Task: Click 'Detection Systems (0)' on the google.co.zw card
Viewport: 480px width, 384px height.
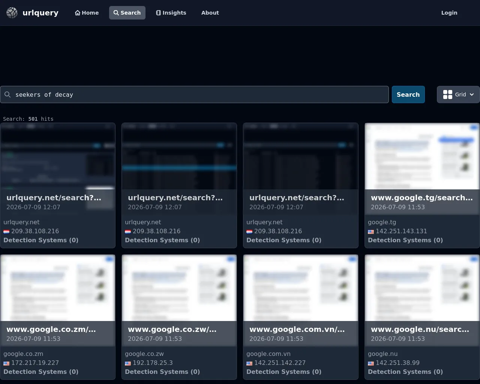Action: tap(162, 372)
